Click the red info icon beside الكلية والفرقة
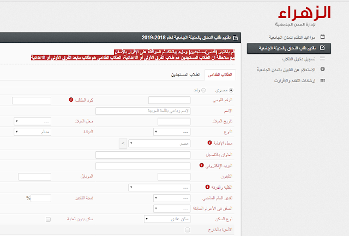The height and width of the screenshot is (236, 349). click(x=207, y=187)
